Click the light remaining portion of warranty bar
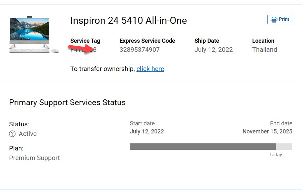 [x=284, y=147]
